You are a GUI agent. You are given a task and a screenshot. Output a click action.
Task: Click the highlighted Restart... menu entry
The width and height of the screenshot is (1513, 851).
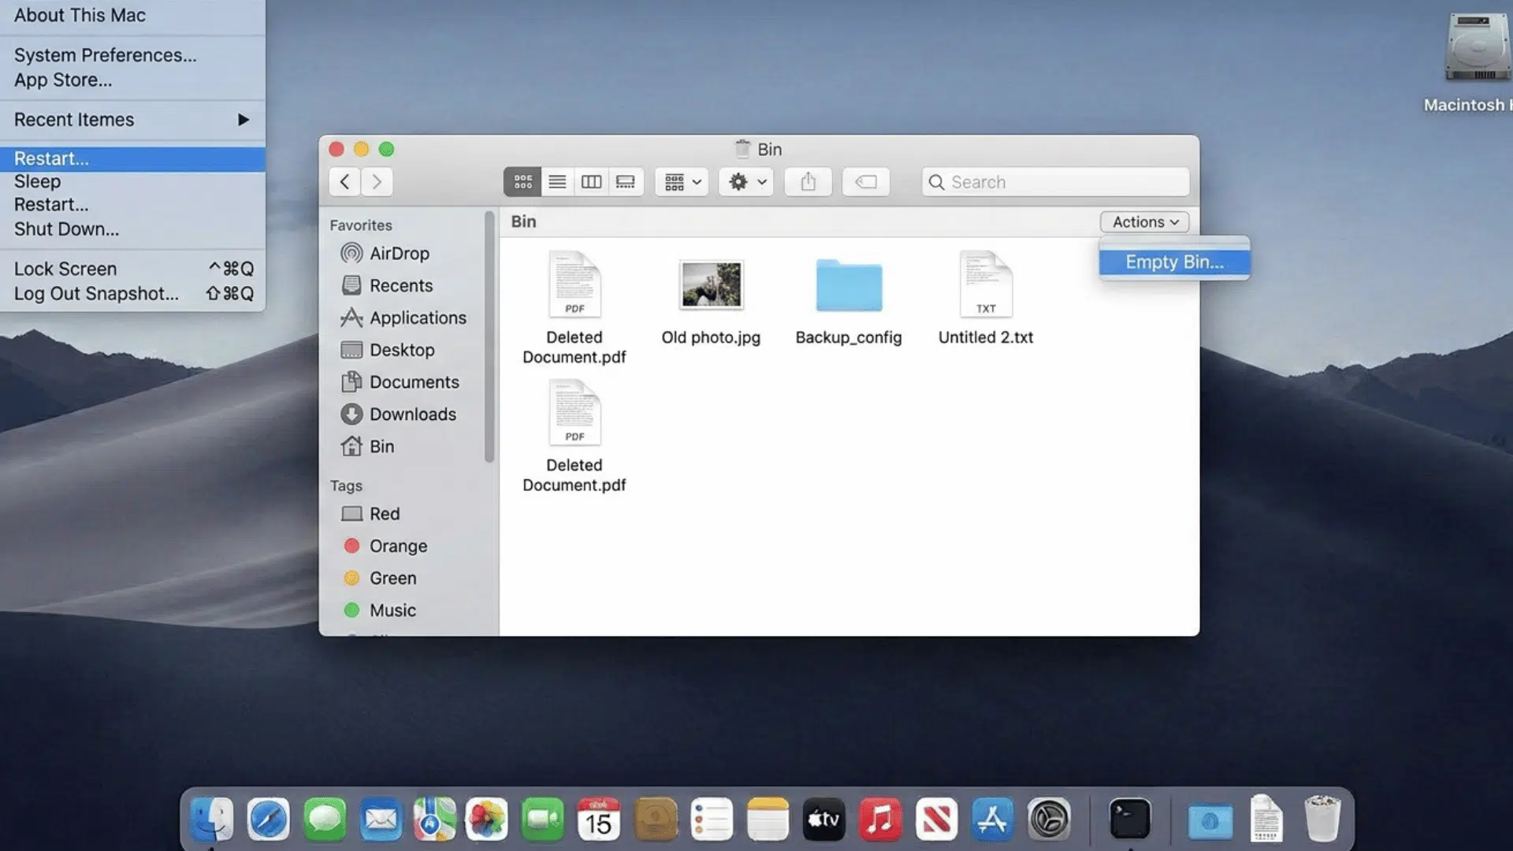pyautogui.click(x=132, y=158)
